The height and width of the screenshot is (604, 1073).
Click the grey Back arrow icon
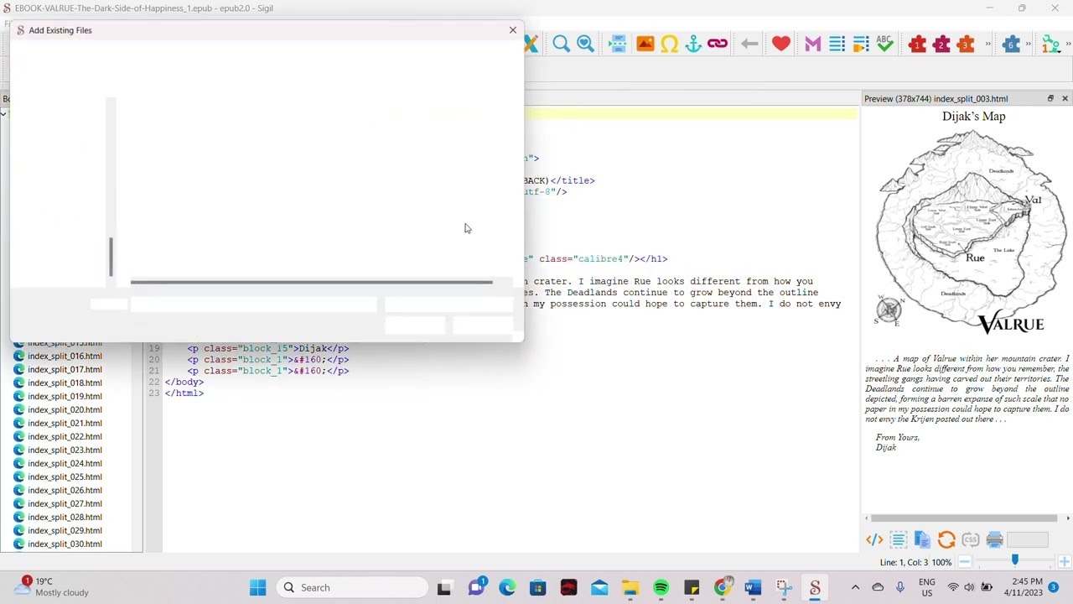[x=749, y=44]
